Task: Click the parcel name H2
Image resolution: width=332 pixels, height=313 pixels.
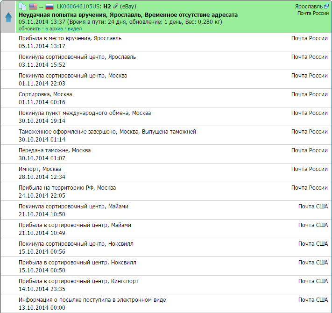Action: click(107, 7)
